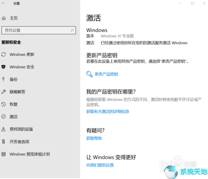Click the 已经通过使用你所在组织的激活服务激活 status text
208x179 pixels.
(x=144, y=43)
